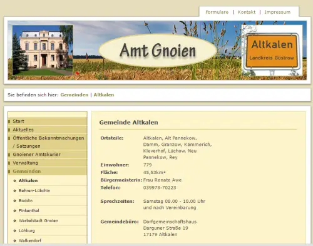This screenshot has width=313, height=246.
Task: Click the Altkalen town sign image
Action: pos(272,50)
